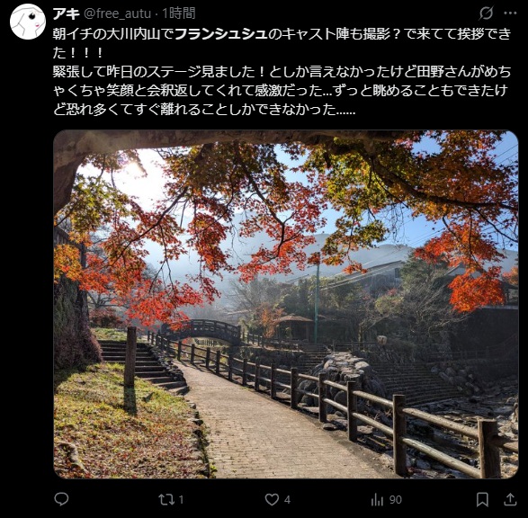This screenshot has width=528, height=518.
Task: Click the arched wooden bridge in photo
Action: (205, 331)
